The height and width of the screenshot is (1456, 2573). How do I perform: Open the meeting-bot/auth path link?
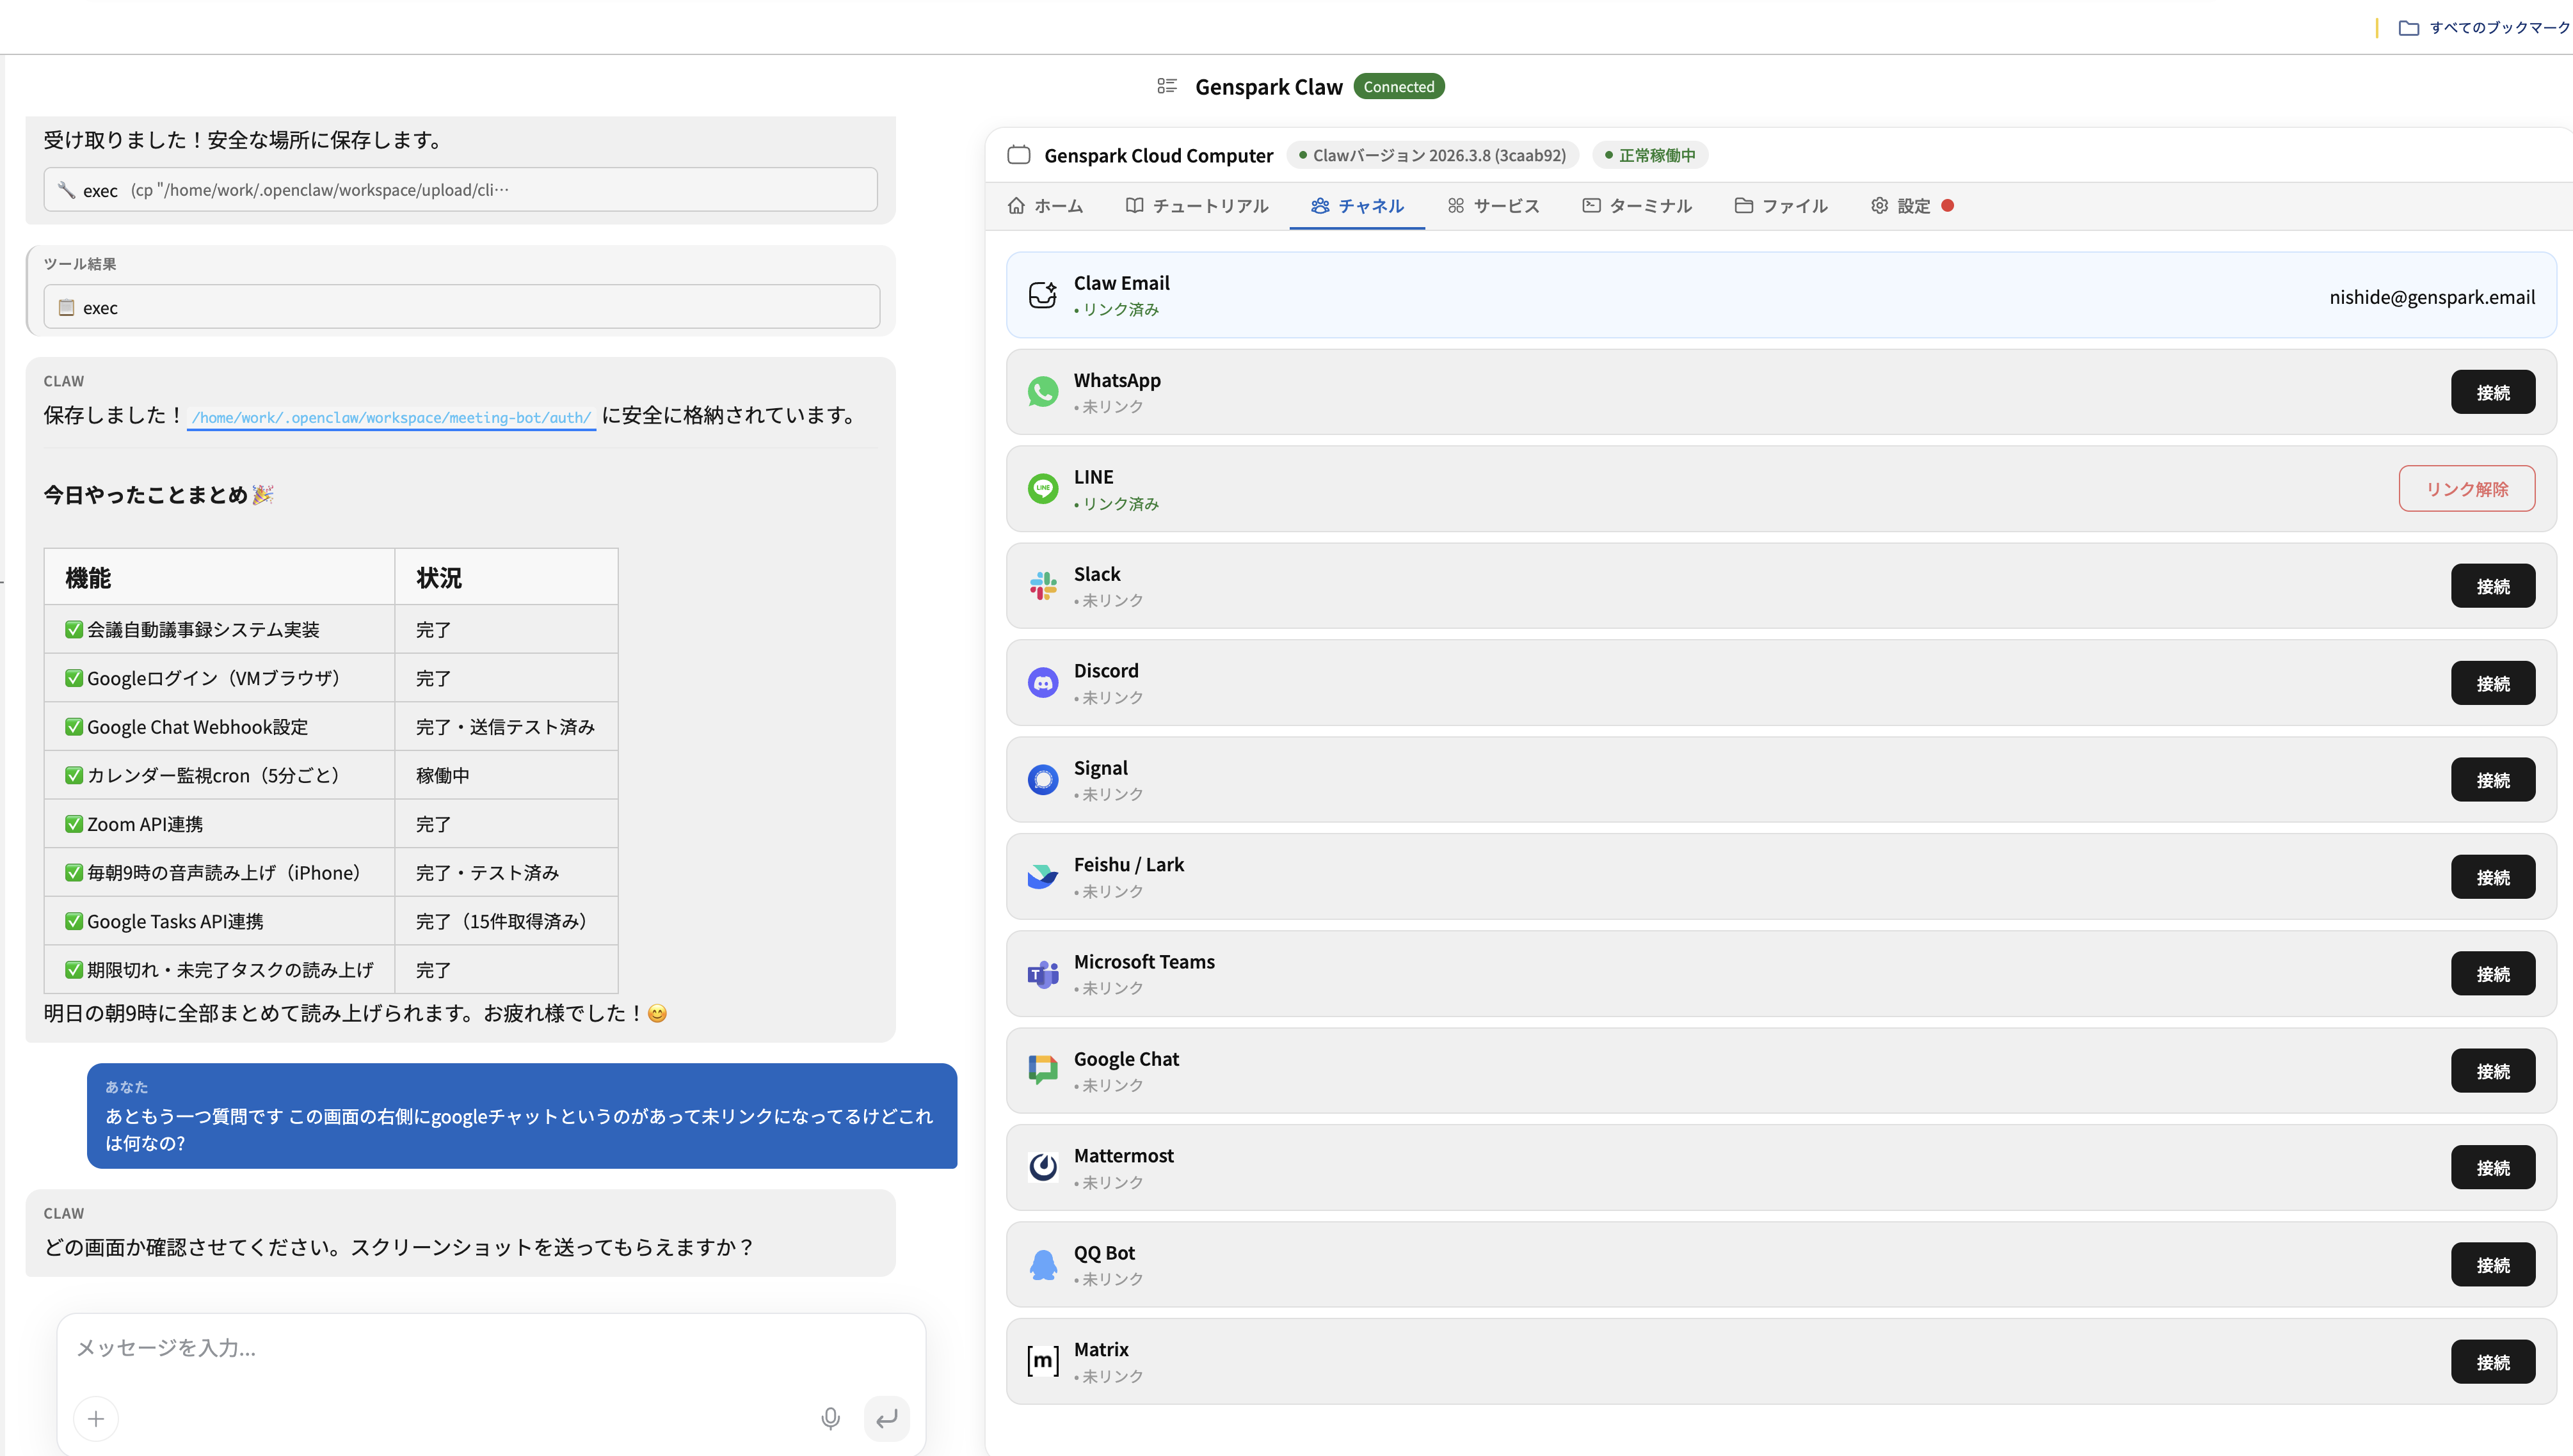[391, 418]
